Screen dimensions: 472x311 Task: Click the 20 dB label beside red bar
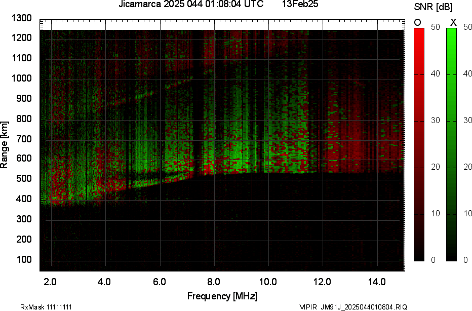pos(436,167)
